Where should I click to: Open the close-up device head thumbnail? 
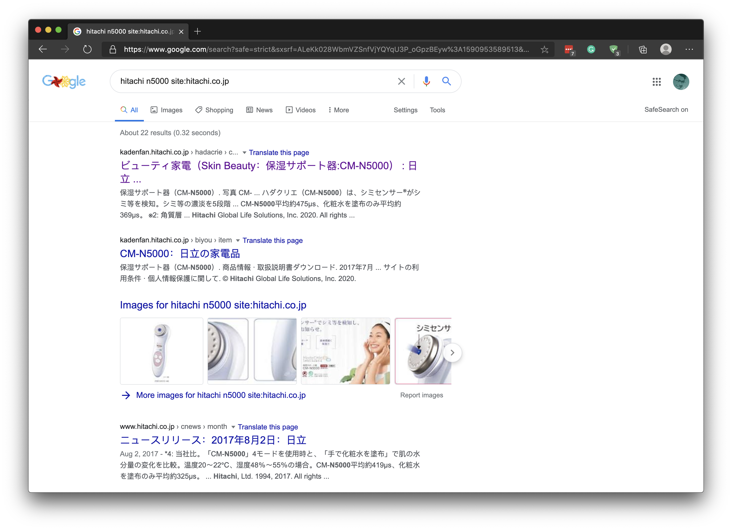(x=252, y=351)
